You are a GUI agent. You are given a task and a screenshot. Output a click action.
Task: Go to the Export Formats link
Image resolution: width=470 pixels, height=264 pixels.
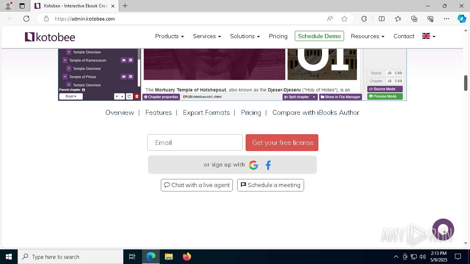(x=206, y=113)
